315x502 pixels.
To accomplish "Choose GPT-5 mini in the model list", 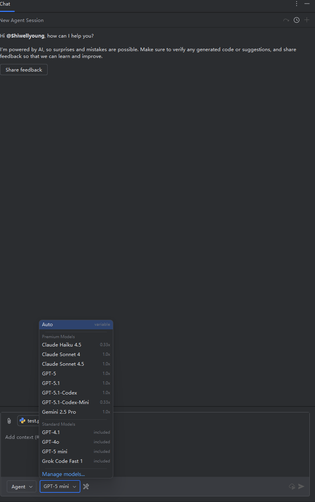I will 76,451.
